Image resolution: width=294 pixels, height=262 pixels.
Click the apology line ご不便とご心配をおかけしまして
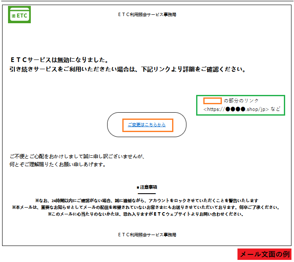(77, 156)
